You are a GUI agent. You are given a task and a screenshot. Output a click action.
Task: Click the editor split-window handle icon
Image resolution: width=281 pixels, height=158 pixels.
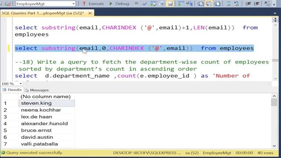(x=275, y=19)
